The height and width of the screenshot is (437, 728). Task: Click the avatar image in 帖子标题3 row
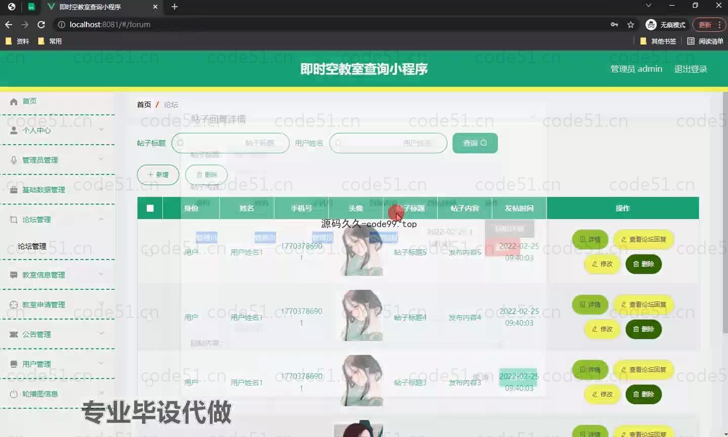click(361, 380)
